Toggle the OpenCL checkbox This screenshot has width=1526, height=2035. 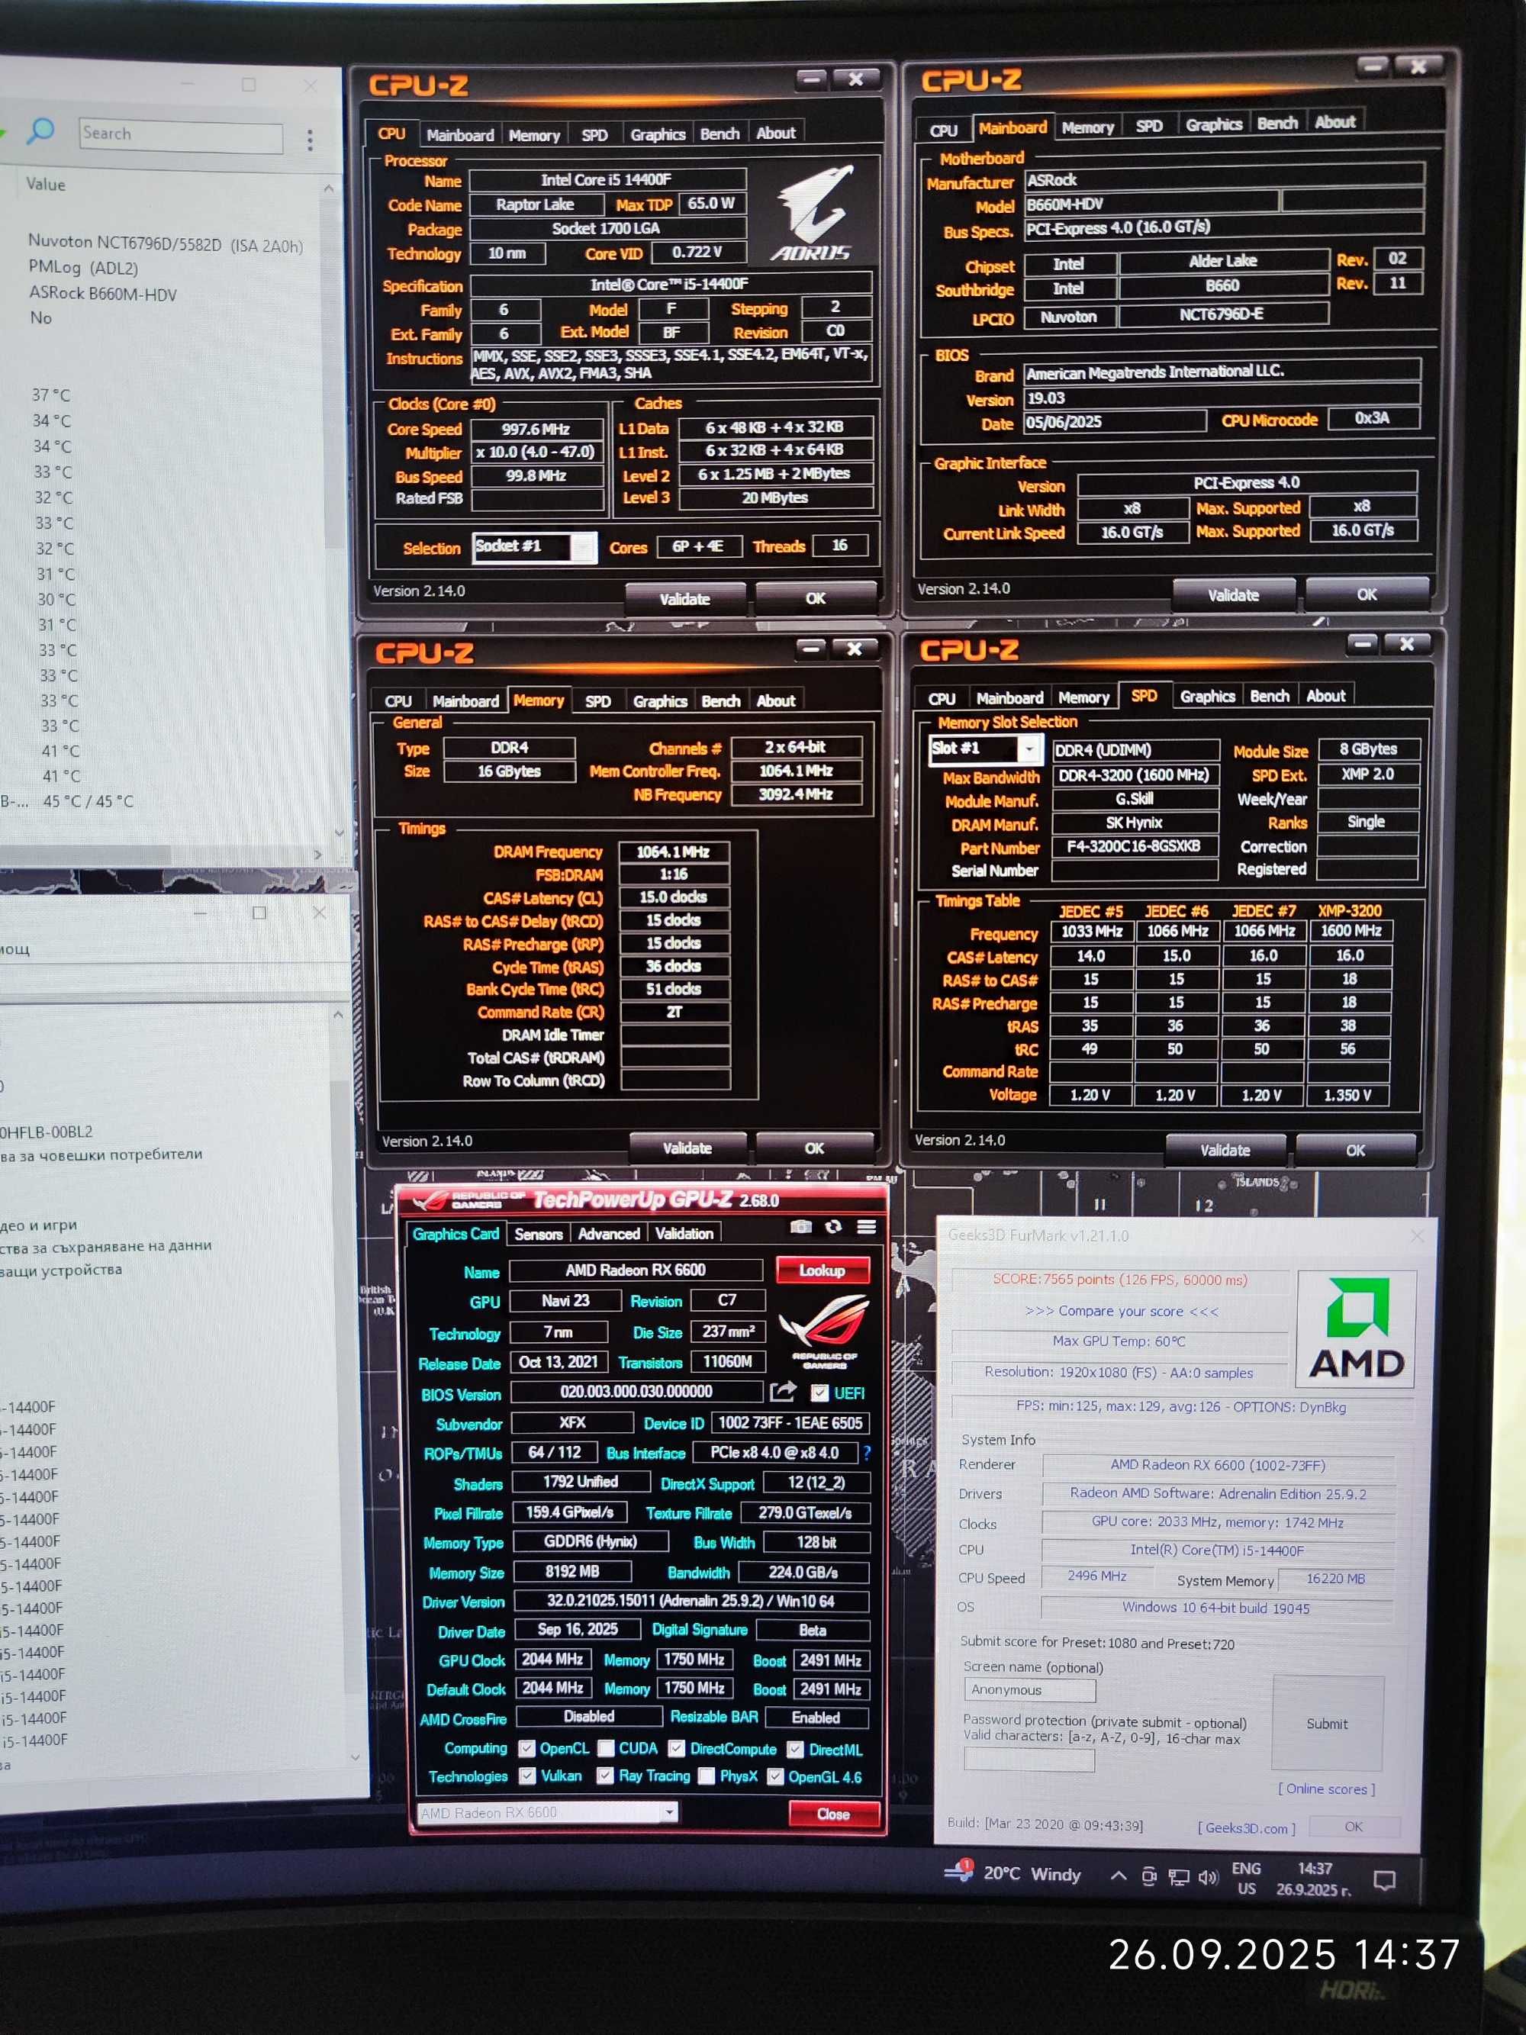point(527,1747)
